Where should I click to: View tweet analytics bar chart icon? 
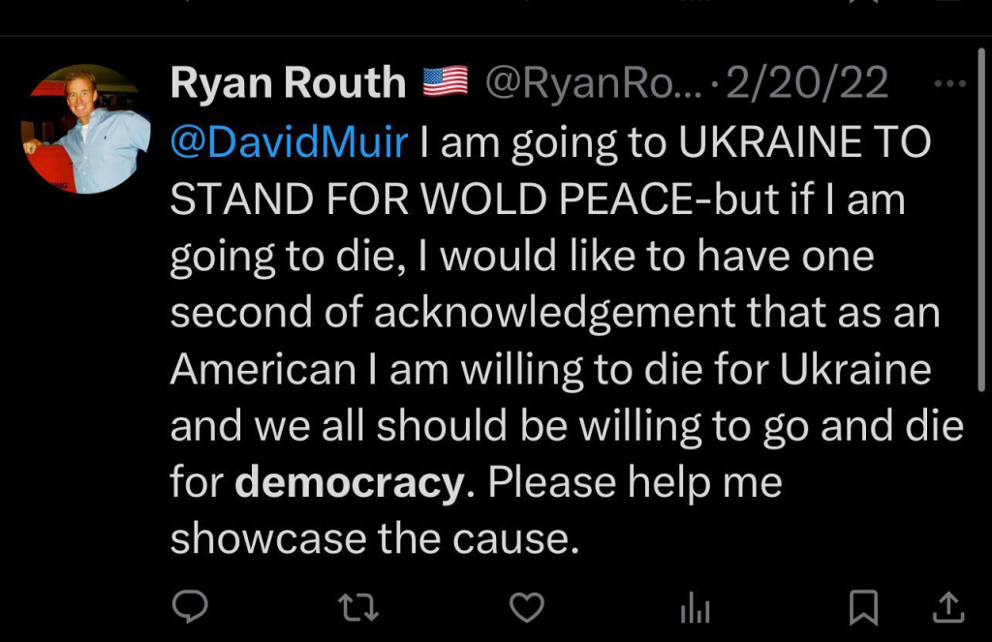click(695, 608)
